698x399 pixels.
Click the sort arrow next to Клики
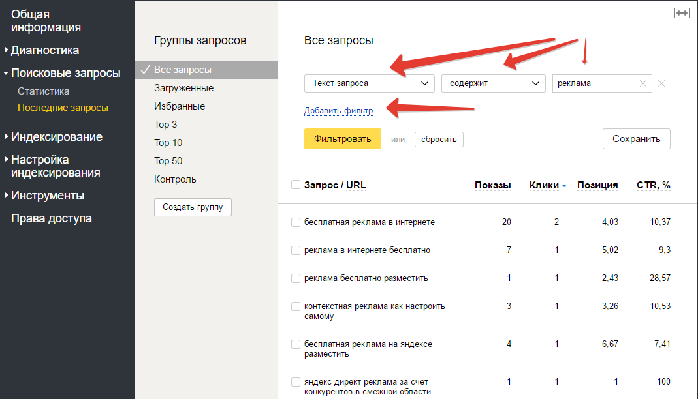tap(564, 186)
